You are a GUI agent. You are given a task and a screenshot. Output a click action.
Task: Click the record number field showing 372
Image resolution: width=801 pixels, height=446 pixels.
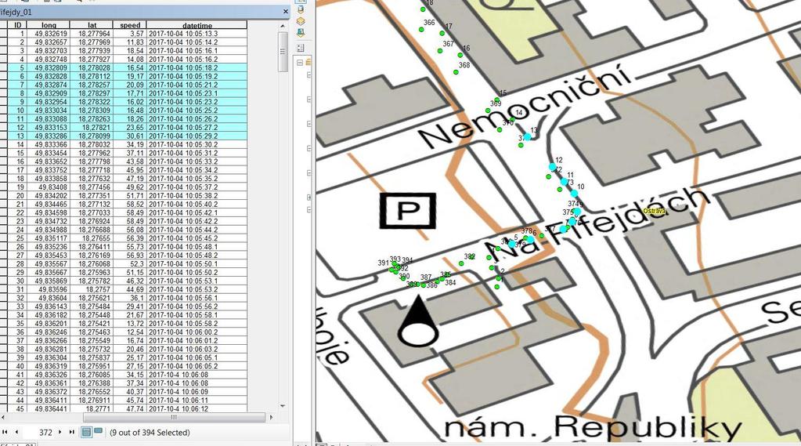39,432
